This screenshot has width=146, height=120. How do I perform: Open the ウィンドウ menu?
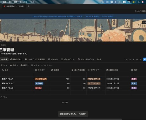23,2
